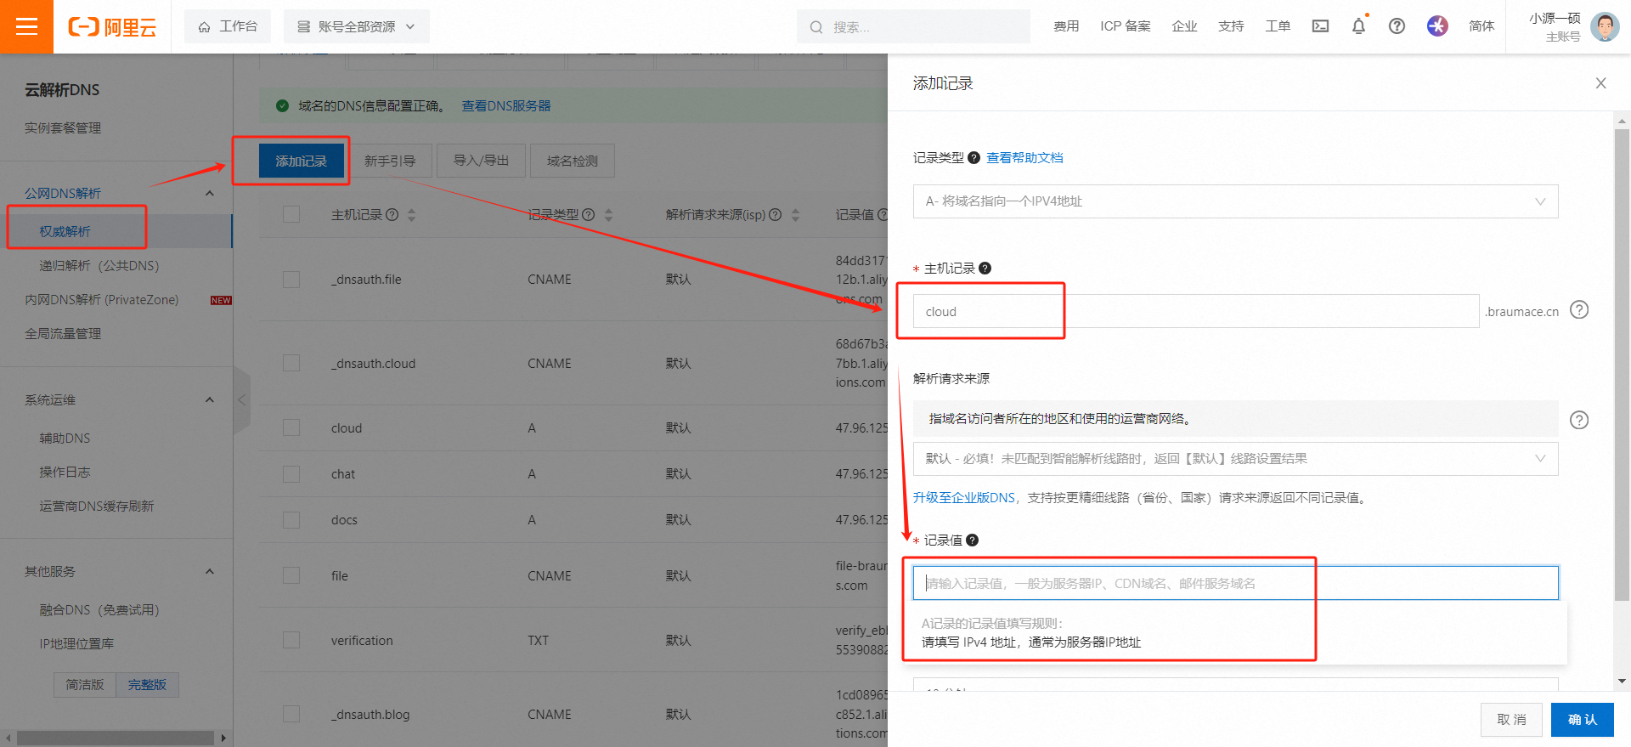1631x747 pixels.
Task: Click the 添加记录 button
Action: point(302,161)
